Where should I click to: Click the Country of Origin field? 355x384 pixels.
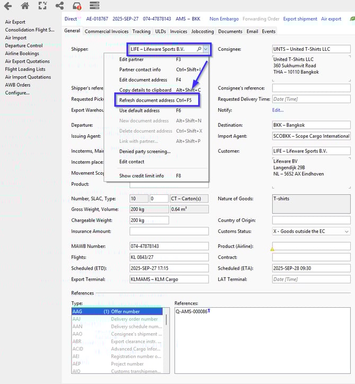click(311, 220)
